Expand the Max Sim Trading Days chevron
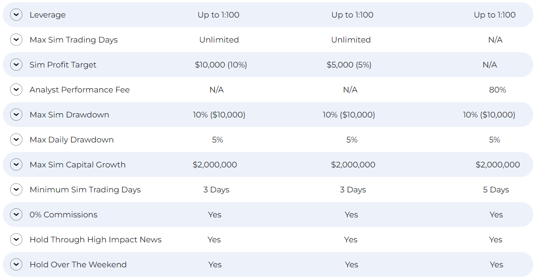Viewport: 536px width, 279px height. tap(16, 40)
